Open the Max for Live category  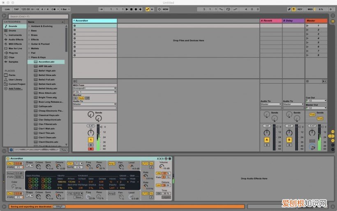(15, 48)
